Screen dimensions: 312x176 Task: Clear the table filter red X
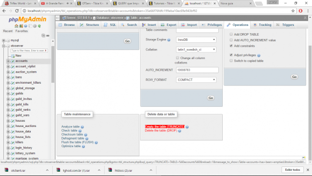[x=46, y=50]
